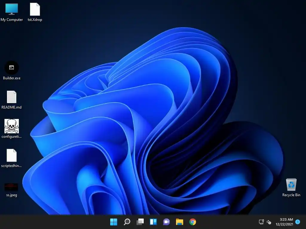Image resolution: width=306 pixels, height=229 pixels.
Task: Click the 'ss.jpeg' label text
Action: pyautogui.click(x=12, y=195)
